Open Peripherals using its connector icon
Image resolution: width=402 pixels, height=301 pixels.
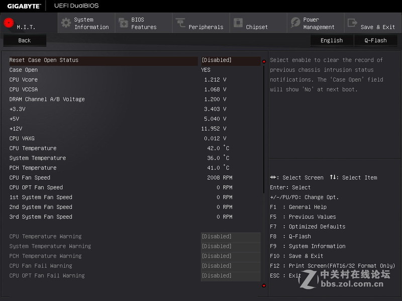[181, 23]
